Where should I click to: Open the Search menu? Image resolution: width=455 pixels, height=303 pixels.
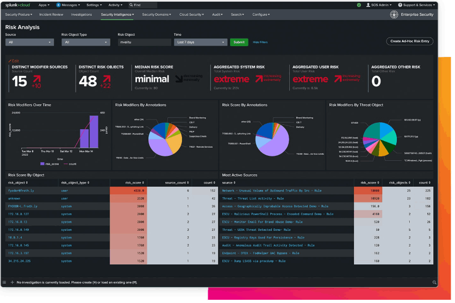pos(237,15)
